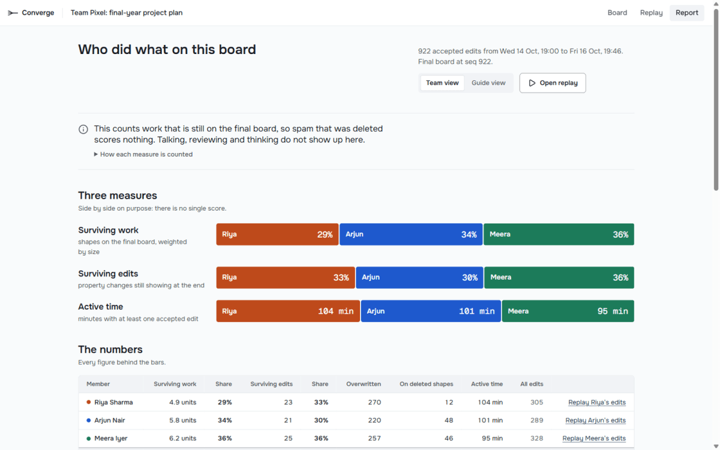Click the 'Overwritten' column header
Image resolution: width=720 pixels, height=450 pixels.
point(364,384)
